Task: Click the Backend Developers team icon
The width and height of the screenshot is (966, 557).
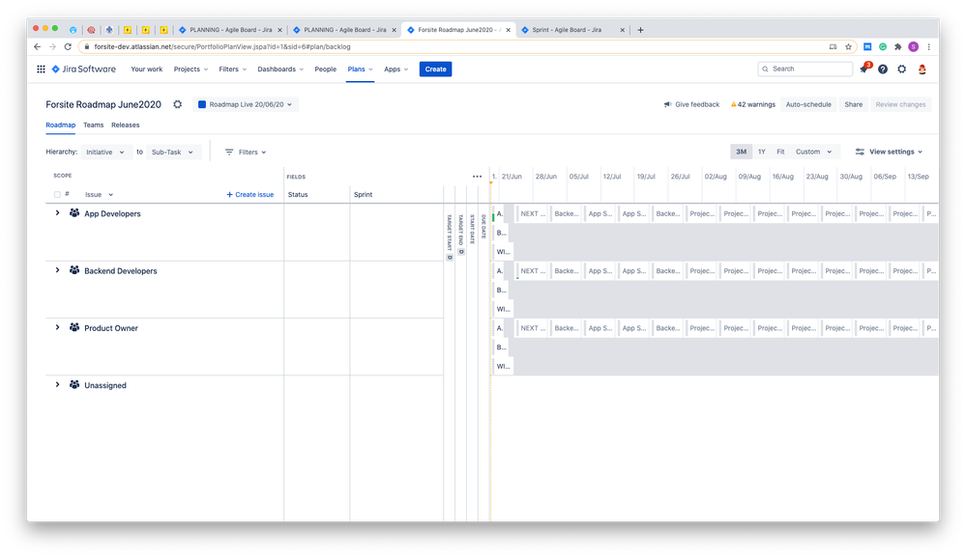Action: click(x=73, y=270)
